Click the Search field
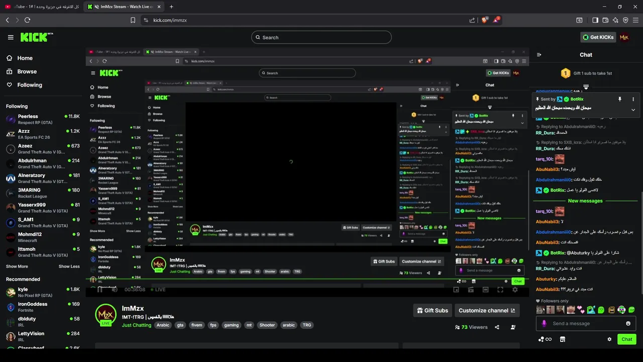This screenshot has height=362, width=643. [321, 37]
